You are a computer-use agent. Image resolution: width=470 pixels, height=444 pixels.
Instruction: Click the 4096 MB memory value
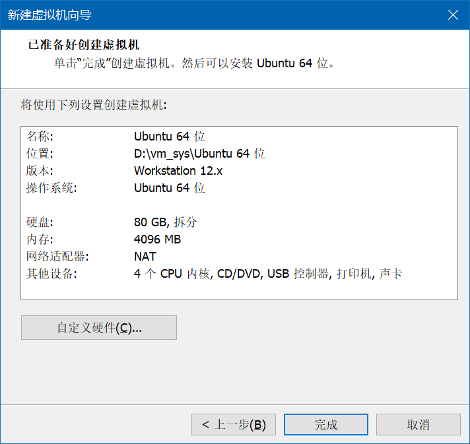click(157, 239)
